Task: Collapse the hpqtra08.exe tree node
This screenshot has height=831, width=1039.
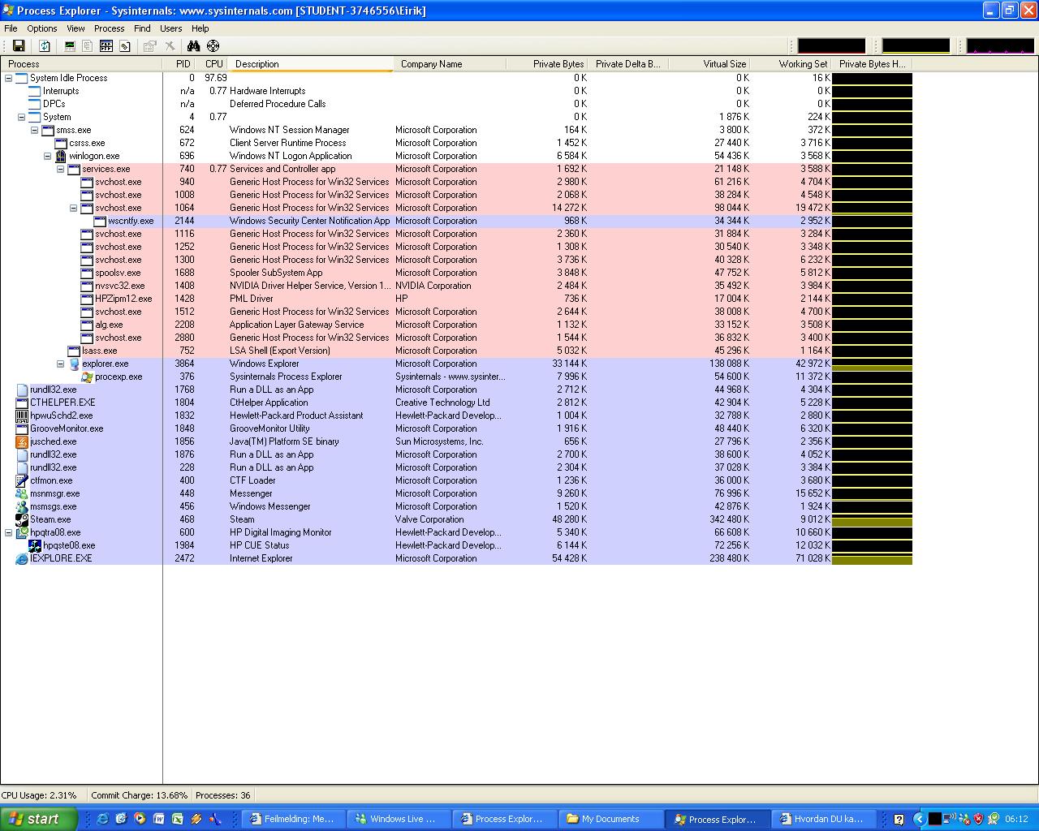Action: click(x=9, y=532)
